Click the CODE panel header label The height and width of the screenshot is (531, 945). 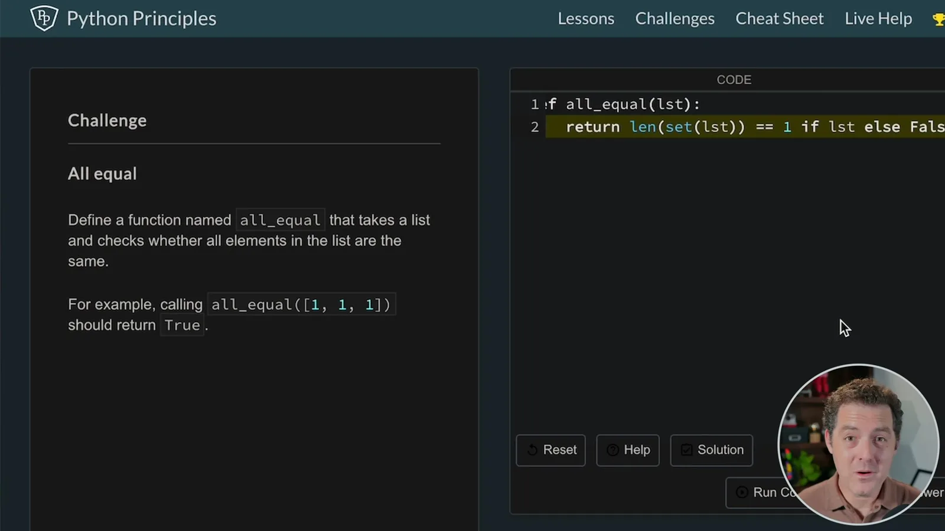(x=734, y=80)
